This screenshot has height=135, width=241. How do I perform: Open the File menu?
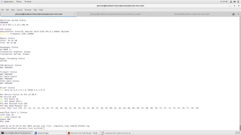point(3,10)
